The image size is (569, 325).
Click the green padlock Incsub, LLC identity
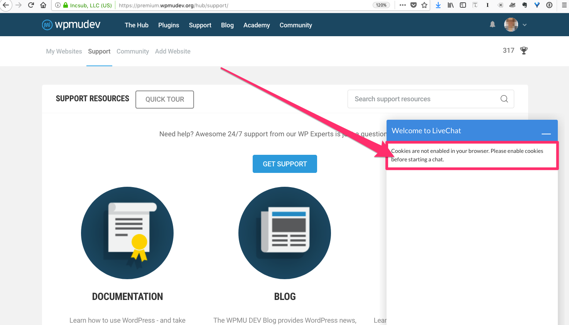[x=88, y=5]
